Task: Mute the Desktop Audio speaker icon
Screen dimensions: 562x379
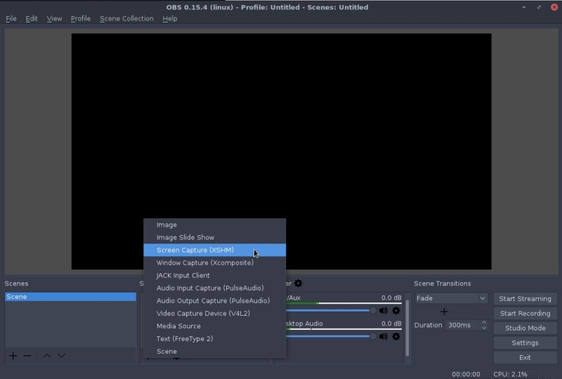Action: [383, 336]
